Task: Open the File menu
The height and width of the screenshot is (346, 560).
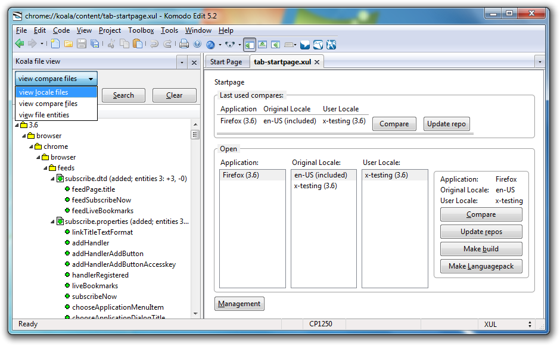Action: coord(21,30)
